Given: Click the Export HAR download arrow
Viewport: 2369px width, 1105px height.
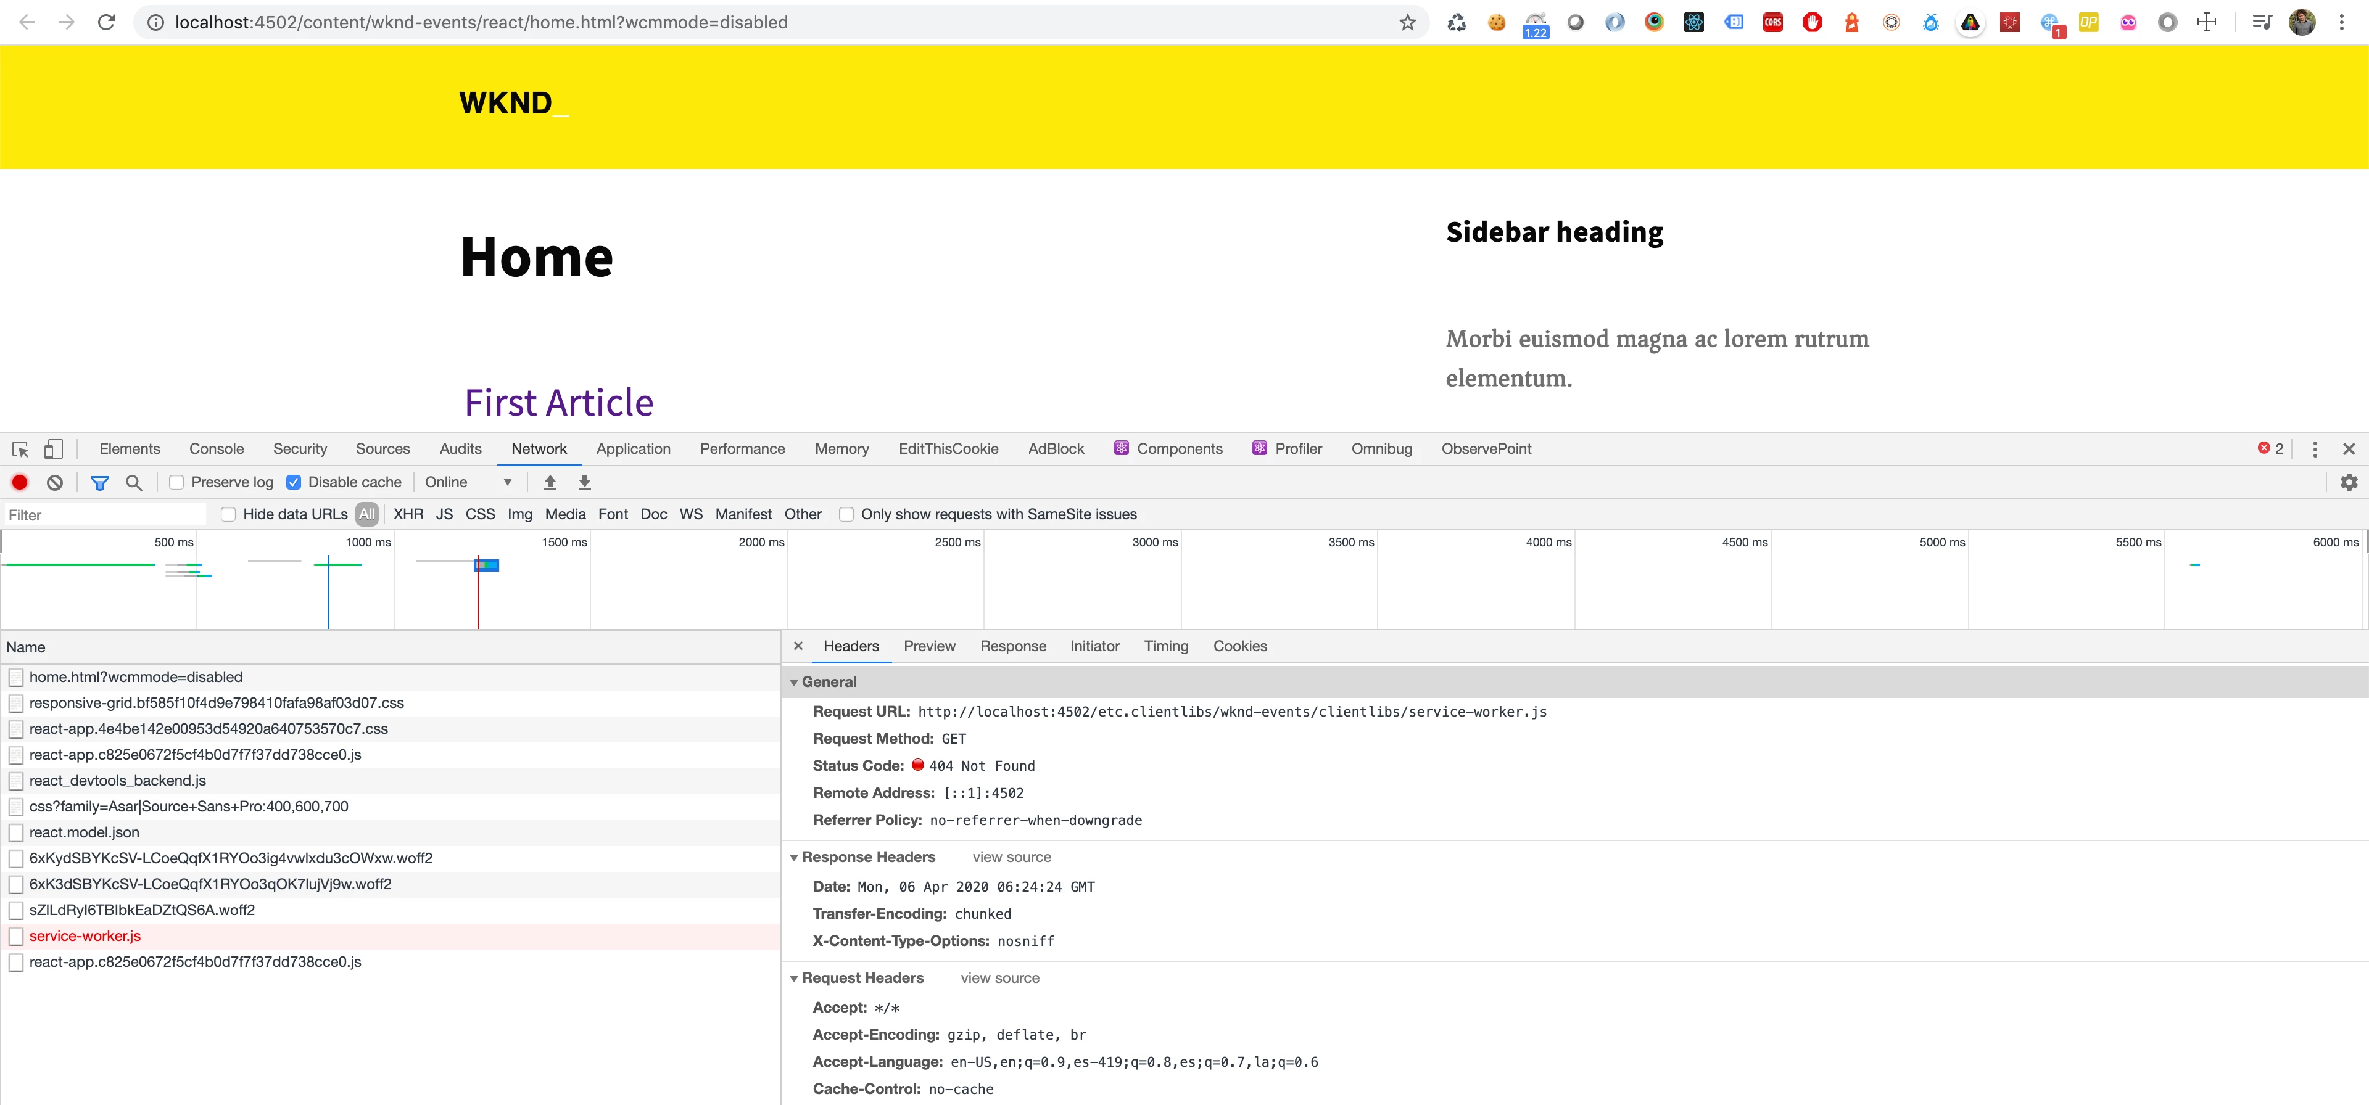Looking at the screenshot, I should click(584, 482).
